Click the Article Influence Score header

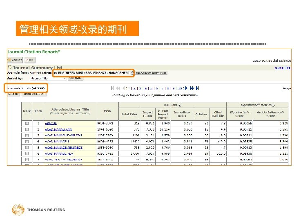click(x=270, y=114)
